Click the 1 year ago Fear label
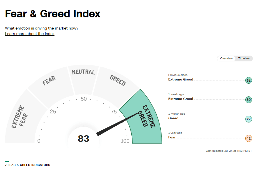This screenshot has width=263, height=172. tap(172, 137)
